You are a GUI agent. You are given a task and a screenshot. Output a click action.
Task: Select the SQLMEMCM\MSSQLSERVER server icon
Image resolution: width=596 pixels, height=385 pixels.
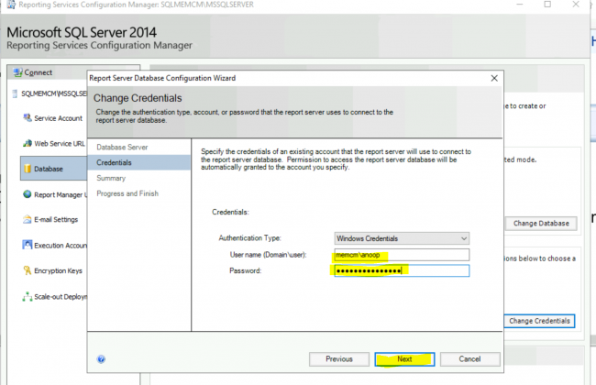pos(15,93)
